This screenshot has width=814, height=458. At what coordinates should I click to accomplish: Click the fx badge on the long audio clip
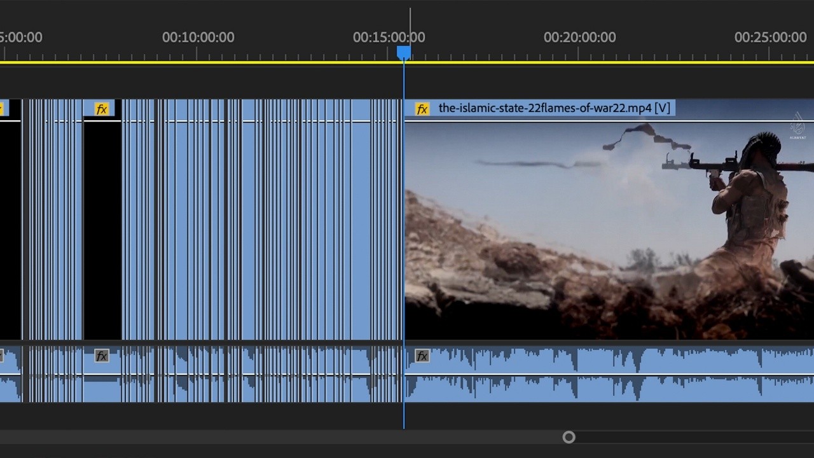[x=422, y=356]
